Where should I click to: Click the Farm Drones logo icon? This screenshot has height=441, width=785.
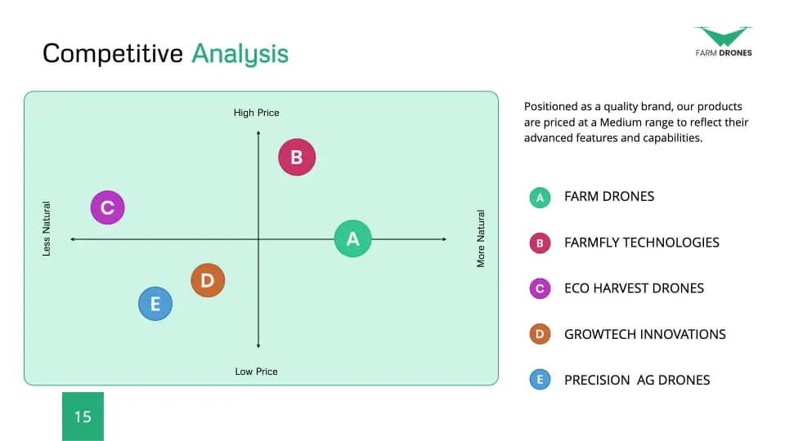click(724, 37)
